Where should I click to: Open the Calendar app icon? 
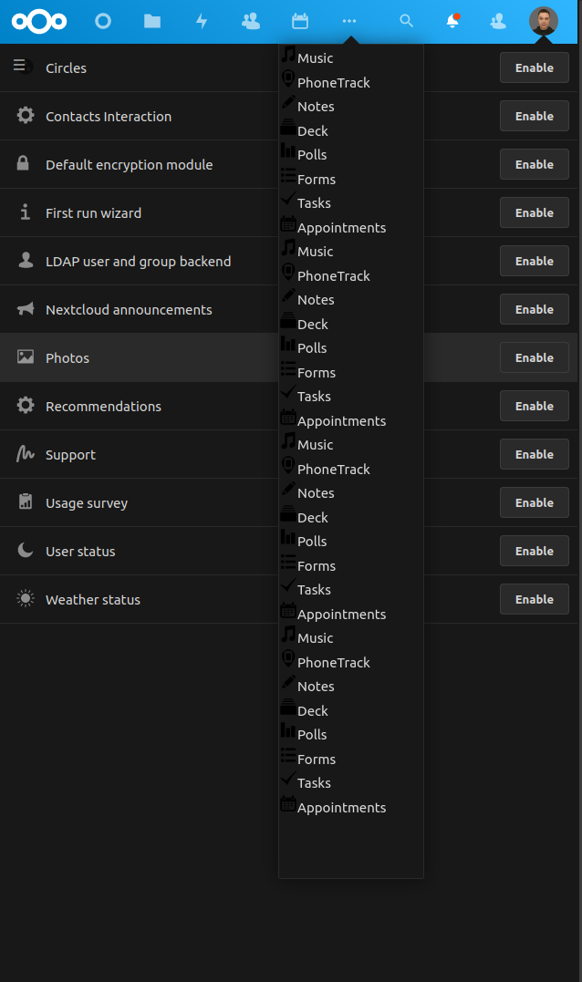point(300,20)
